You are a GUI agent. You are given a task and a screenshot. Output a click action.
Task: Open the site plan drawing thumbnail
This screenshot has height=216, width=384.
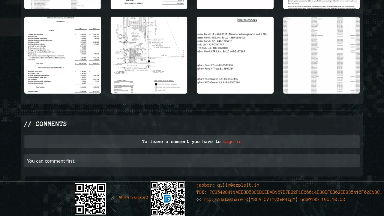point(149,55)
